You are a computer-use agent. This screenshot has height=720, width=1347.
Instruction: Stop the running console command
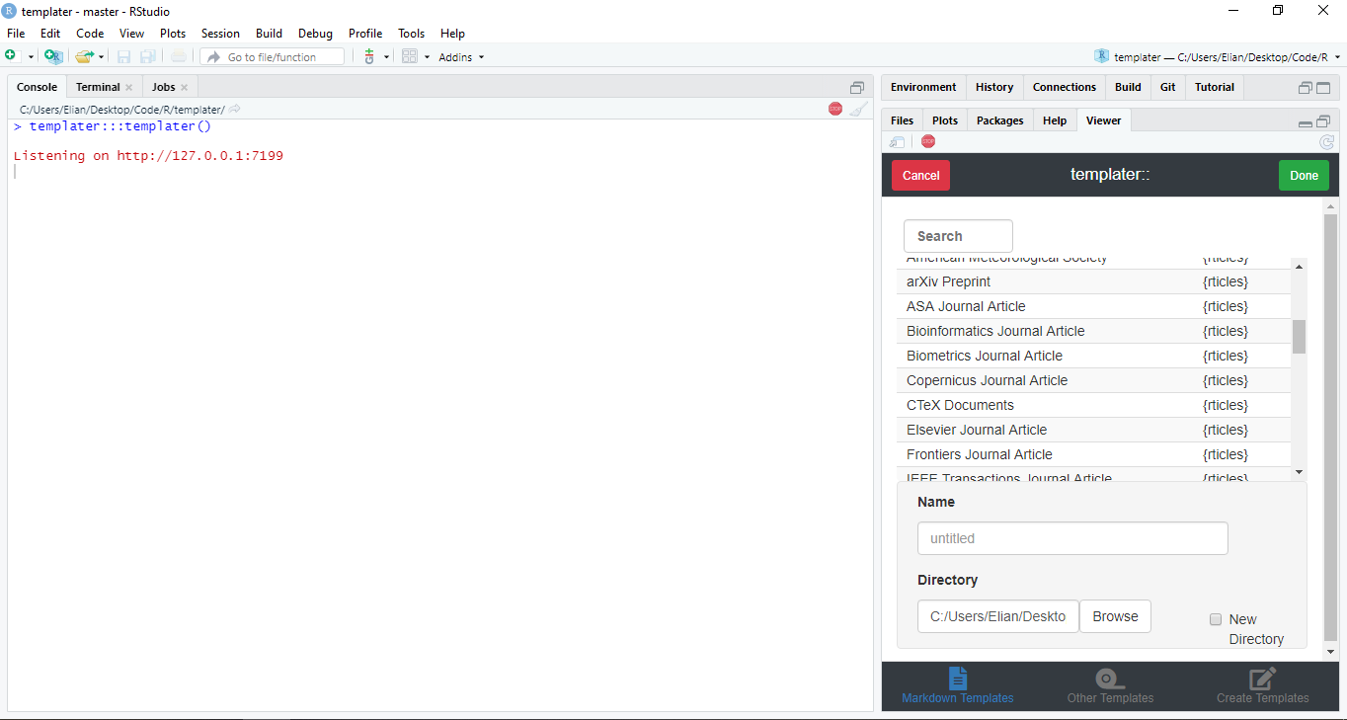835,109
